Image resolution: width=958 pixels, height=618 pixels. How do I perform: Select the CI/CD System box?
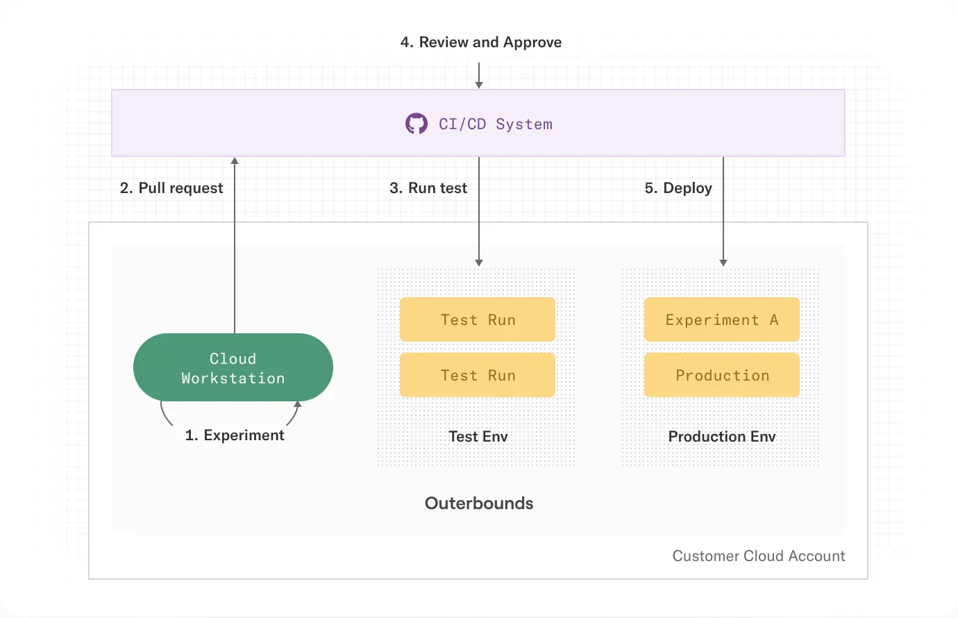click(x=478, y=123)
